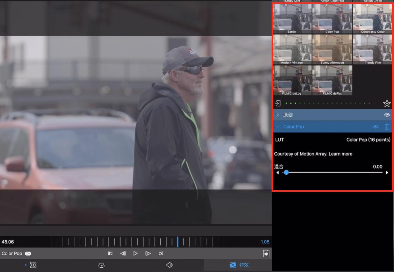
Task: Switch to the frame and fit tab
Action: 33,265
